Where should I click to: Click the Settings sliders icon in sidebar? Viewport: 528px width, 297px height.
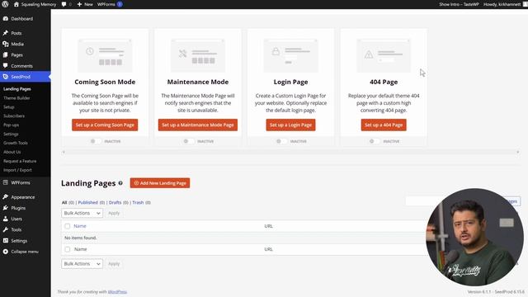(x=6, y=241)
